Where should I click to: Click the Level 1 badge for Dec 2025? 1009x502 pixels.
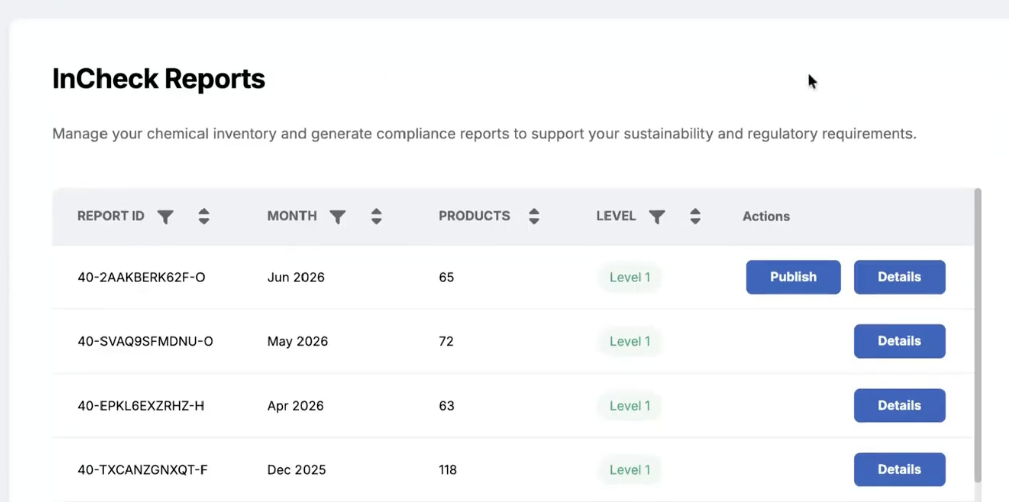630,470
